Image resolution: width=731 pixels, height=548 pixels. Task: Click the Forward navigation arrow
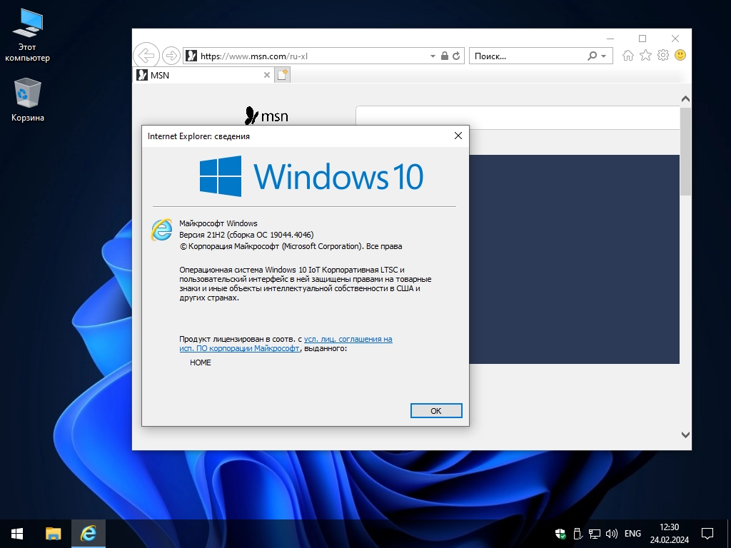[171, 56]
